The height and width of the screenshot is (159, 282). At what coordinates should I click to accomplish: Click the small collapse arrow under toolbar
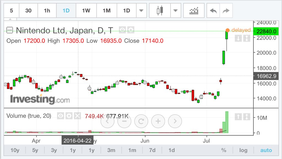[x=10, y=19]
